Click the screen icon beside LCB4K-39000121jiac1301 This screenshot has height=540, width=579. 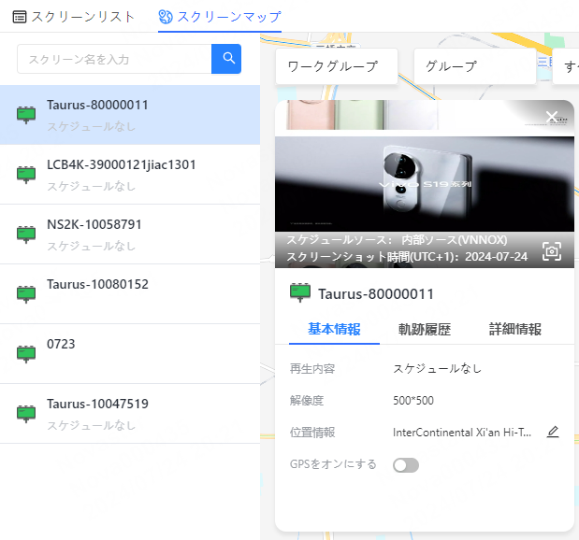pos(26,174)
